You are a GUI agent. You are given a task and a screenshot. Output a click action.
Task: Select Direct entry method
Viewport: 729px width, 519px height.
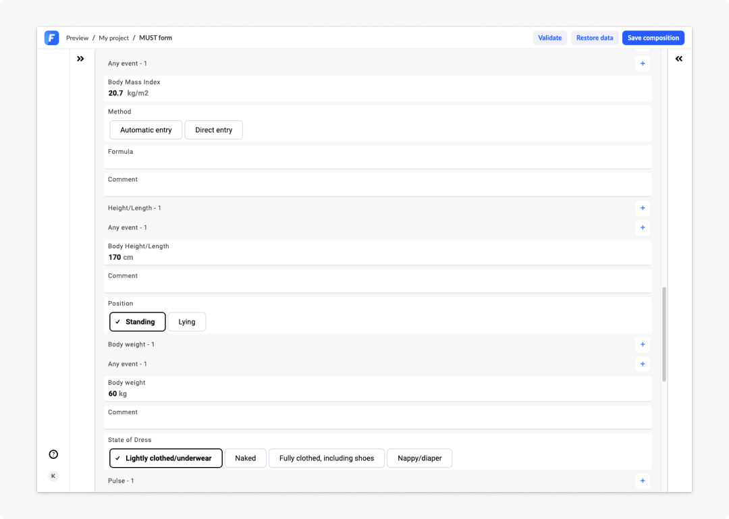tap(214, 130)
